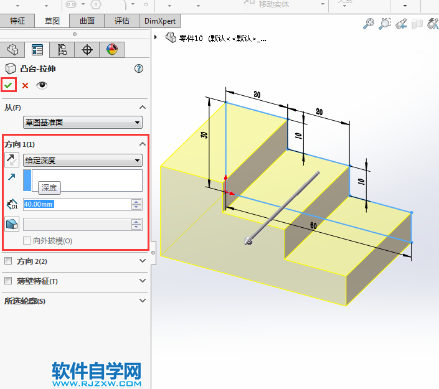Switch to 曲面 tab
Image resolution: width=439 pixels, height=389 pixels.
(x=87, y=21)
